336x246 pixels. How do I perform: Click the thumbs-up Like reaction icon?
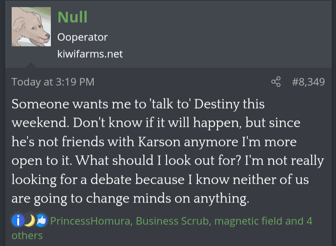(42, 221)
